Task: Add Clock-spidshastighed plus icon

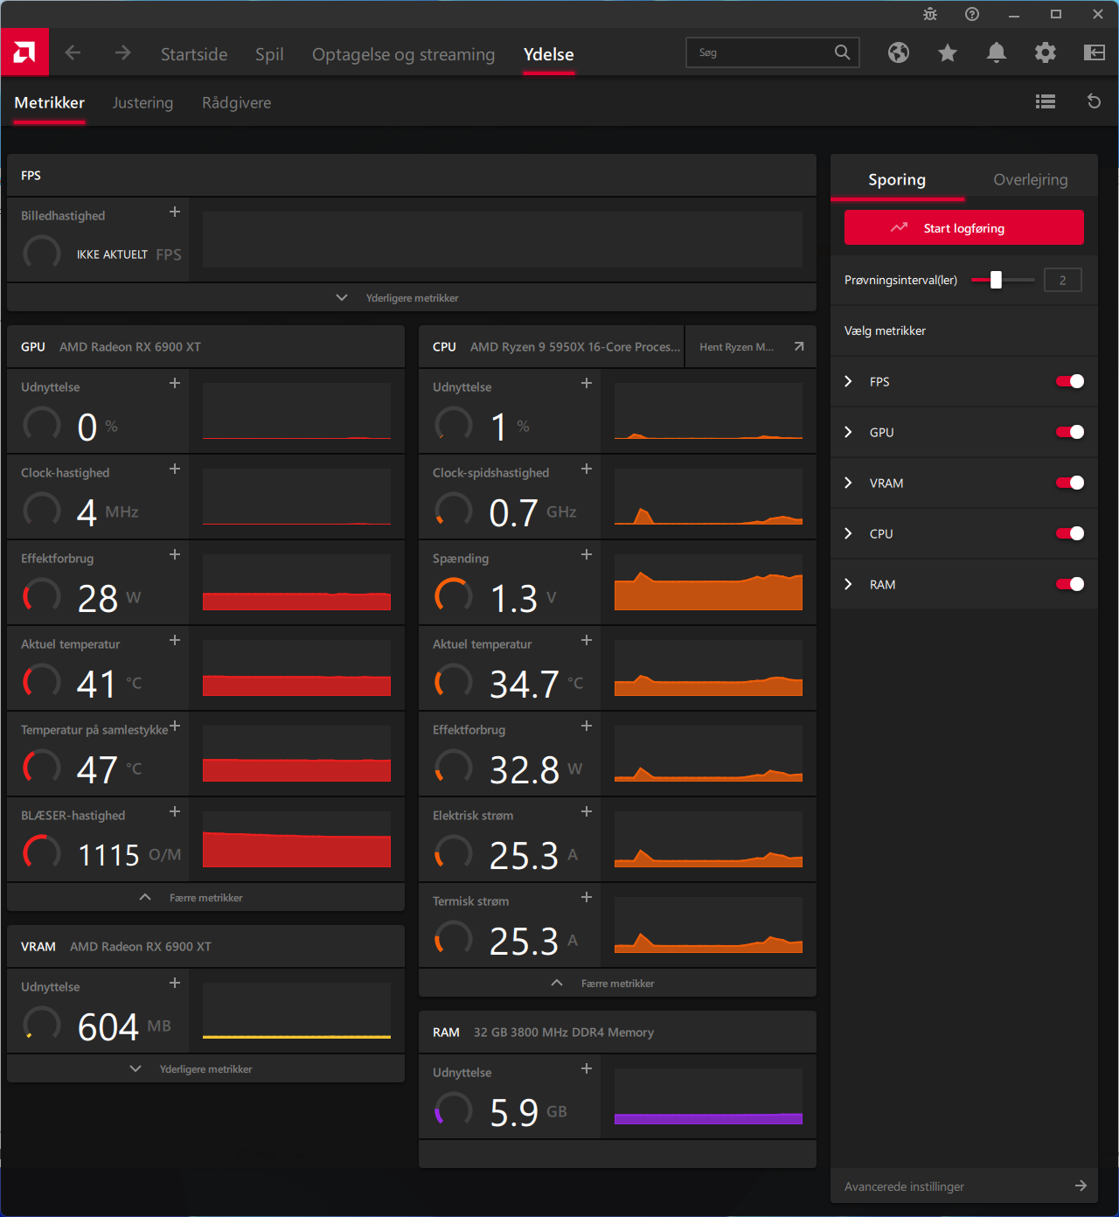Action: coord(587,469)
